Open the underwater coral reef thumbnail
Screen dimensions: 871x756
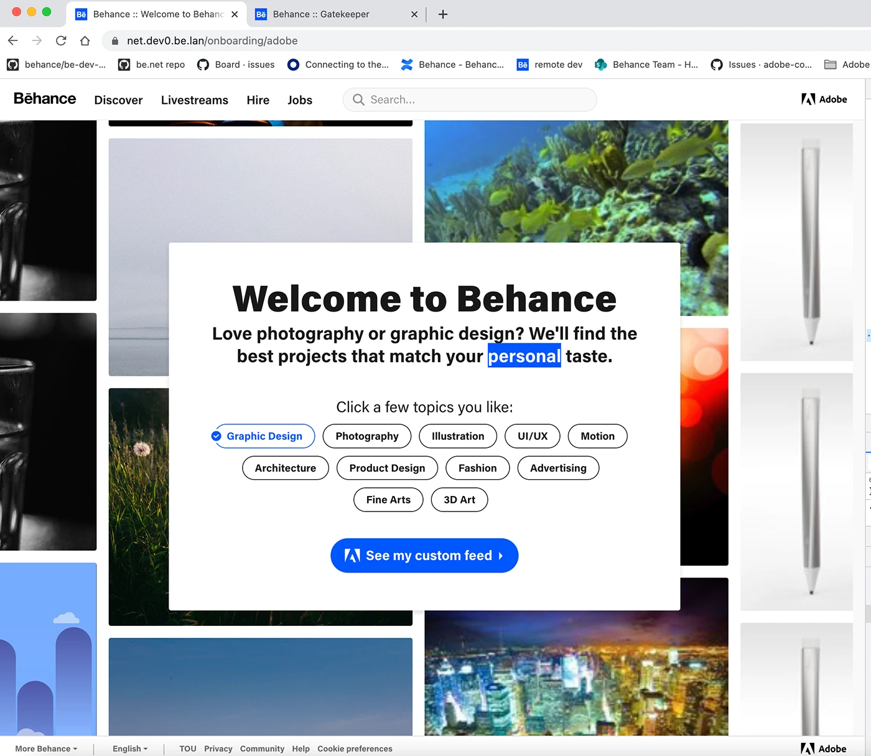click(575, 180)
